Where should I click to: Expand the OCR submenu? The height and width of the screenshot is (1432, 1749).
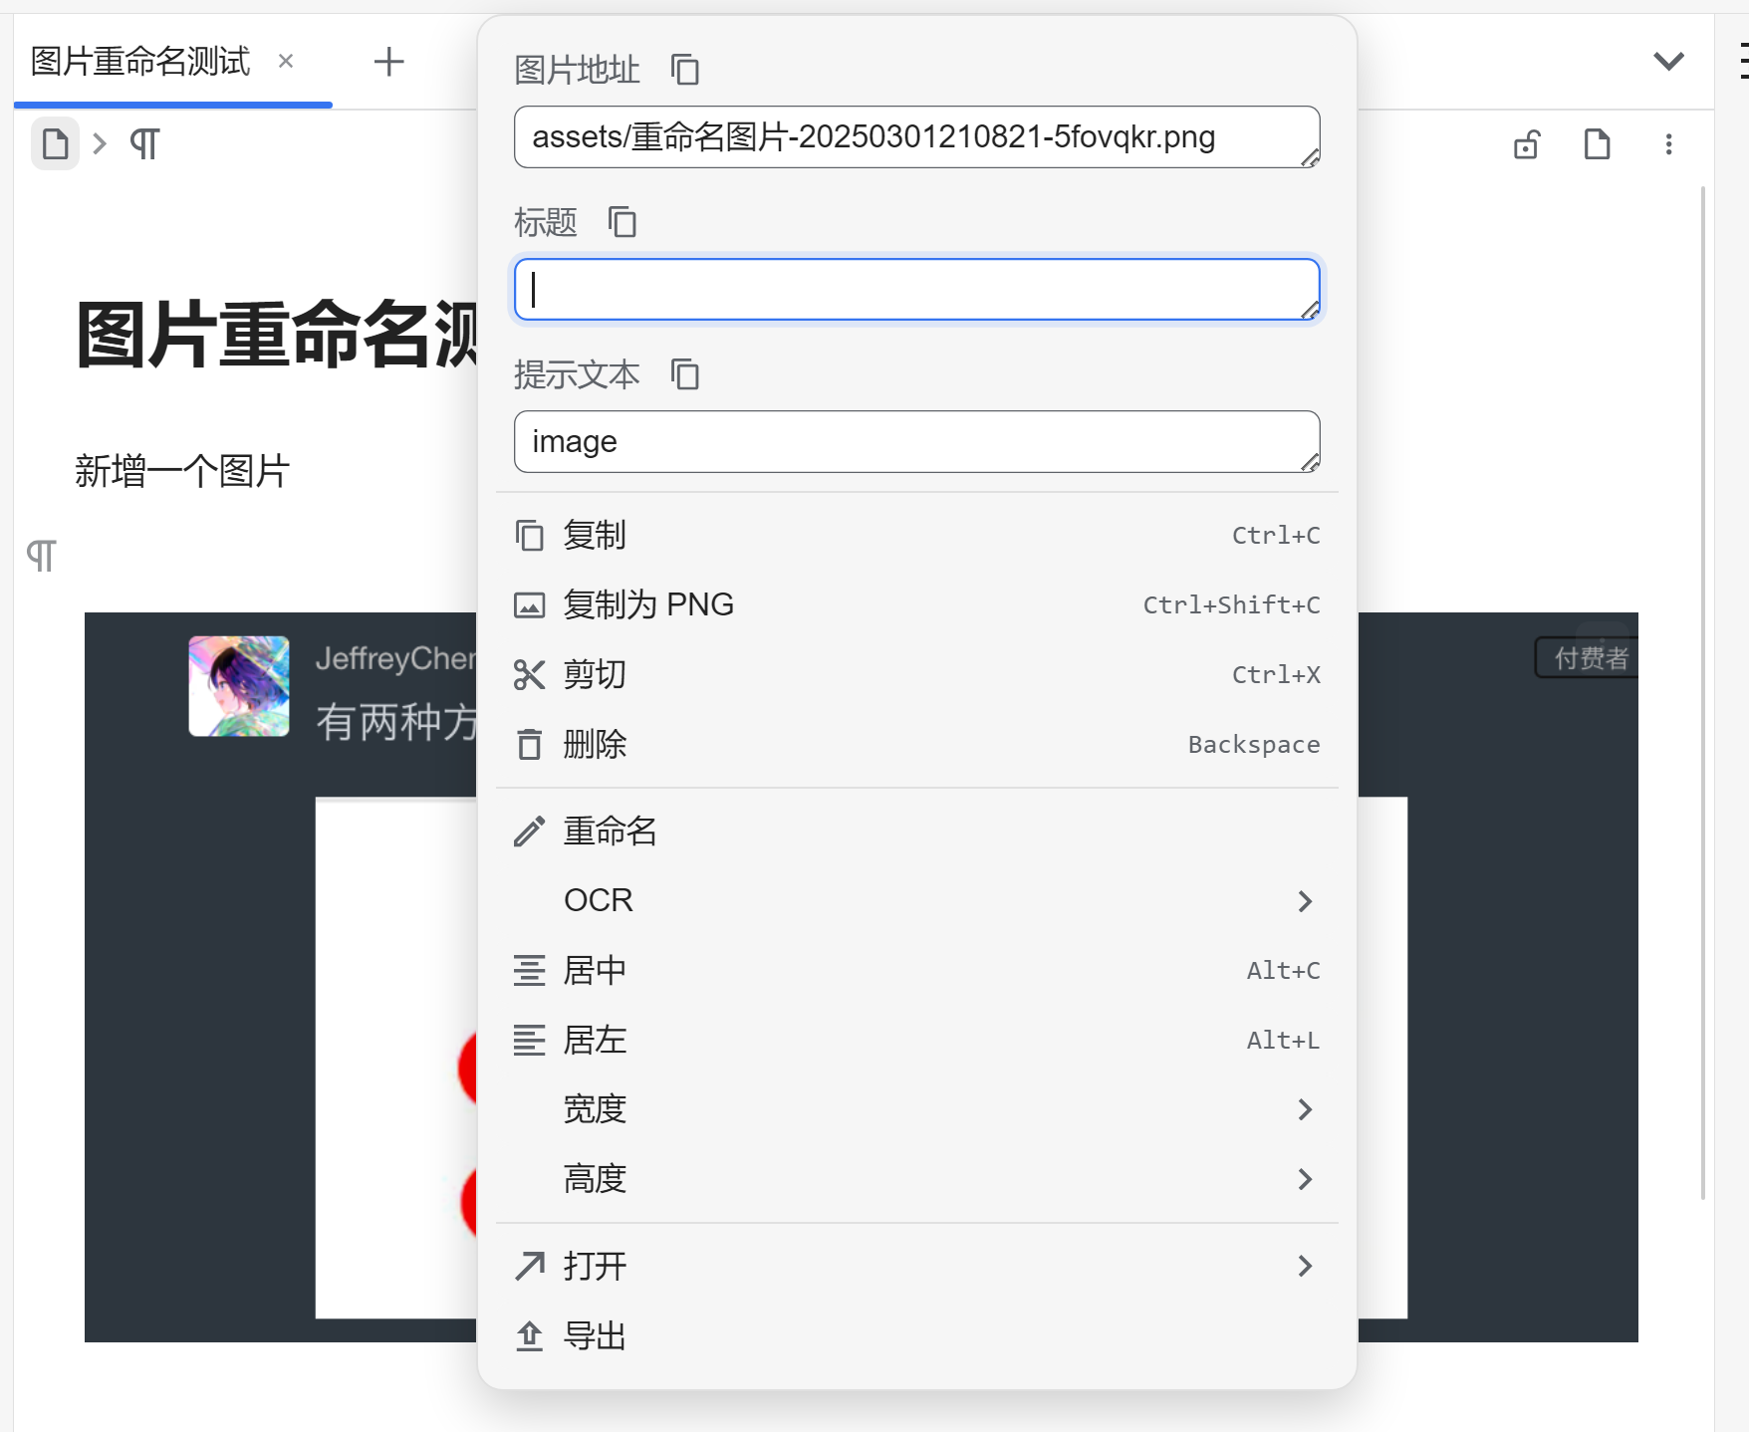click(x=916, y=901)
